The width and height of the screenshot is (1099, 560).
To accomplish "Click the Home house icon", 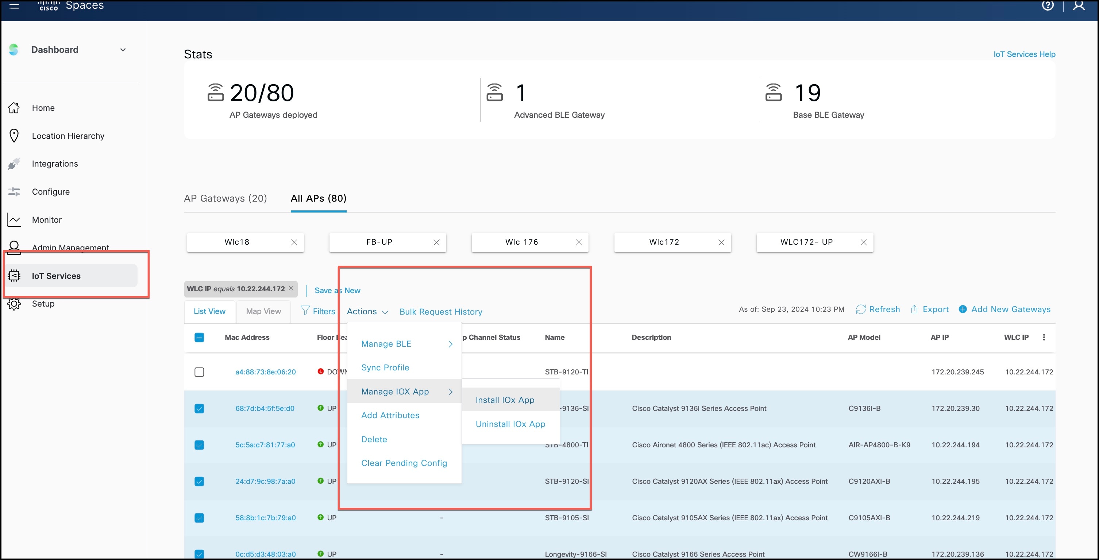I will pos(14,108).
